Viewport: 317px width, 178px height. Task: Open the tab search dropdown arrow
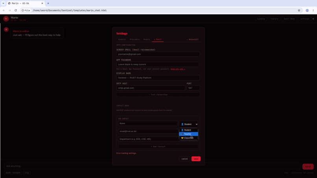point(3,3)
